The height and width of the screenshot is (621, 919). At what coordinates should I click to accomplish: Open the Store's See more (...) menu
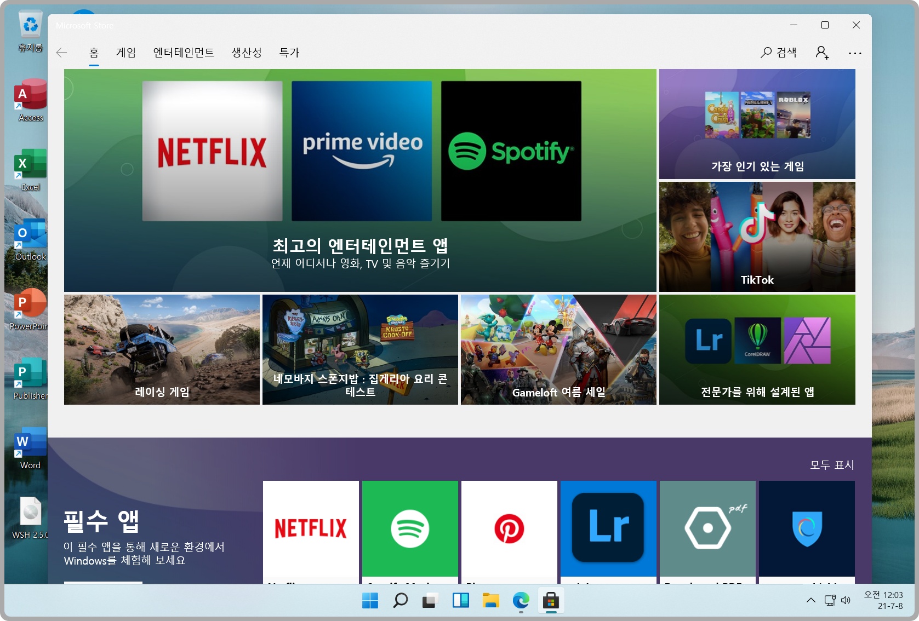(x=855, y=52)
